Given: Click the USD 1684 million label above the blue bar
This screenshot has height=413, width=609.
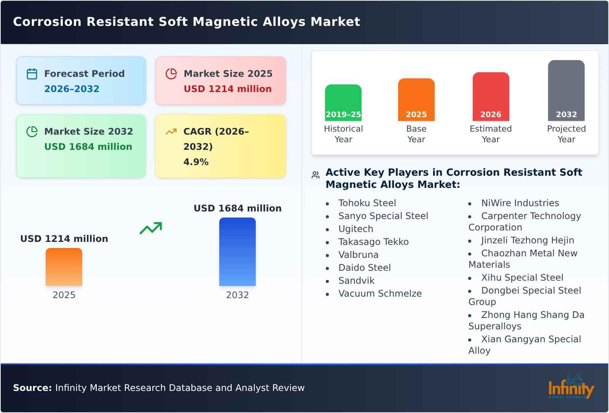Looking at the screenshot, I should click(x=238, y=208).
